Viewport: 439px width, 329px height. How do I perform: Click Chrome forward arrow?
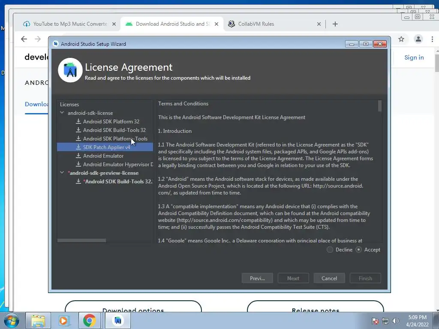38,39
